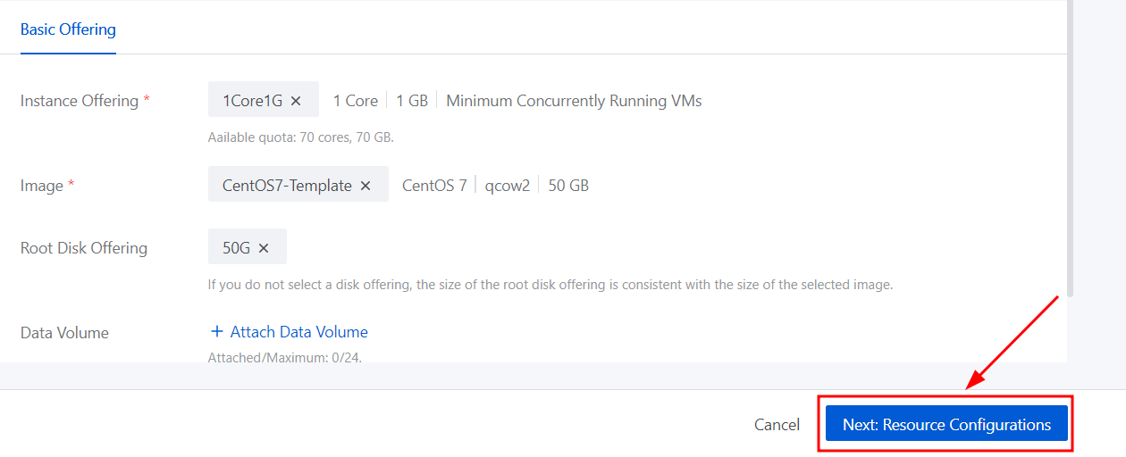Click the Minimum Concurrently Running VMs text
Image resolution: width=1126 pixels, height=457 pixels.
coord(574,101)
